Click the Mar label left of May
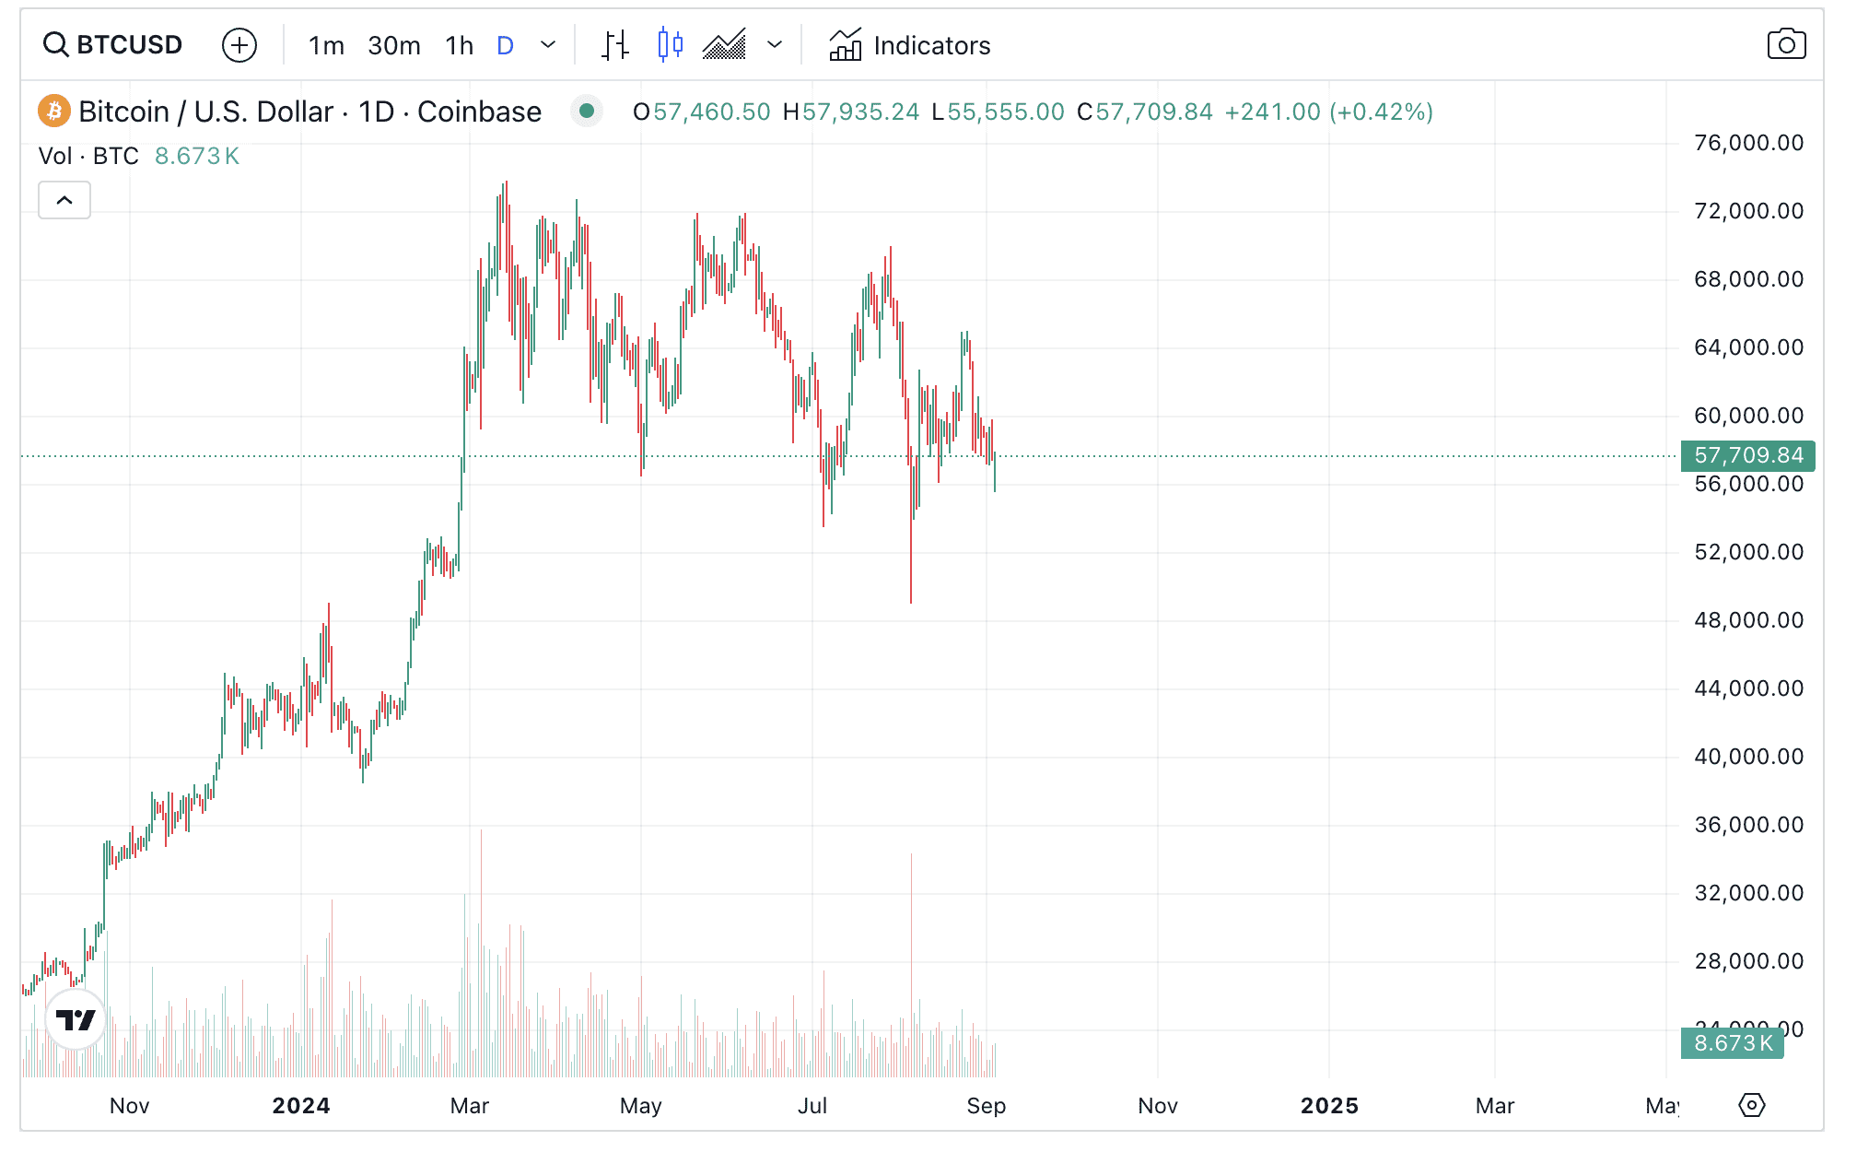The height and width of the screenshot is (1152, 1857). tap(469, 1106)
